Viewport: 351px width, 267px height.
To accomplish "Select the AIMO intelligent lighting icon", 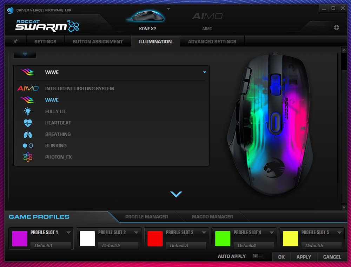I will 28,89.
